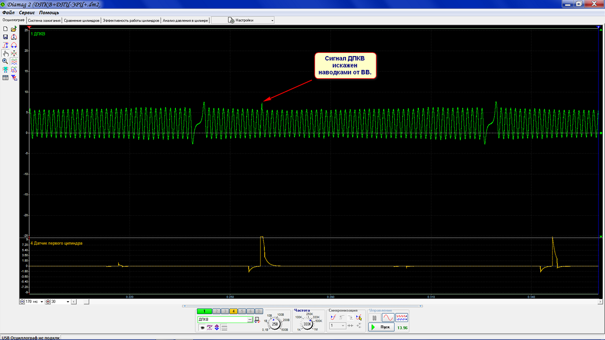Select the magnifier zoom tool

pyautogui.click(x=5, y=61)
